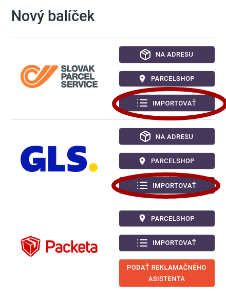226x298 pixels.
Task: Select Na adresu for Slovak Parcel Service
Action: (167, 55)
